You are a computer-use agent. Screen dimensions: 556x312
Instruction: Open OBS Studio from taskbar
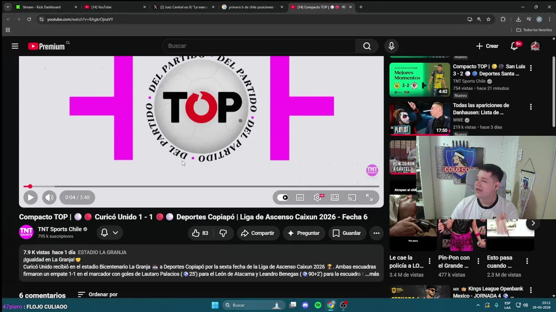tap(344, 305)
